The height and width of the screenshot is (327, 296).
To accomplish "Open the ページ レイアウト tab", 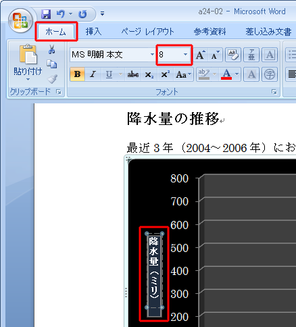I will coord(148,32).
